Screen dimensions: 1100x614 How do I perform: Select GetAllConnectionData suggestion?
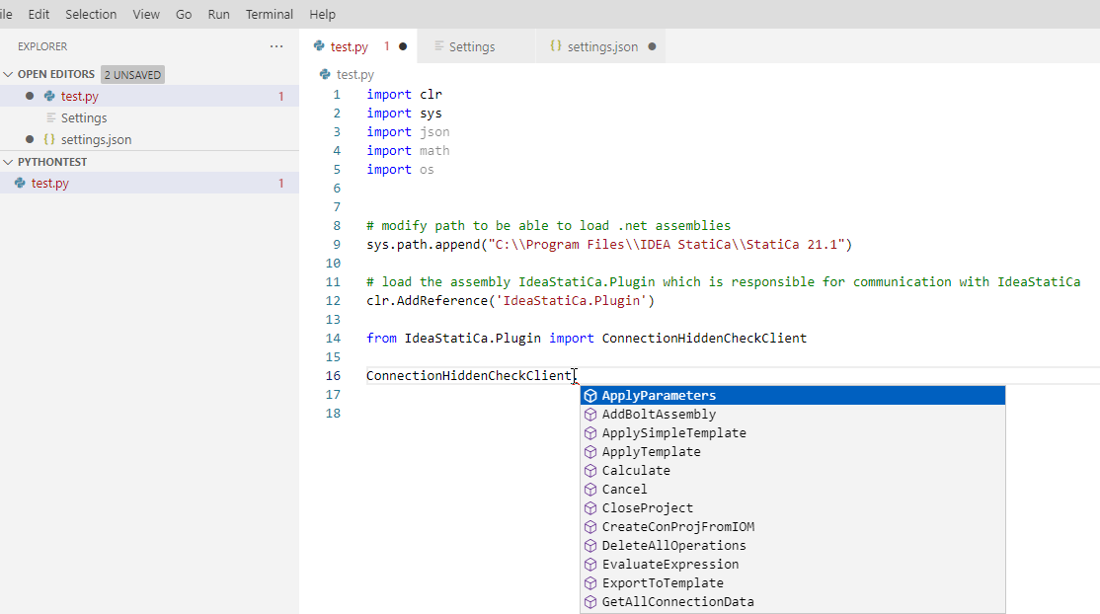coord(793,602)
